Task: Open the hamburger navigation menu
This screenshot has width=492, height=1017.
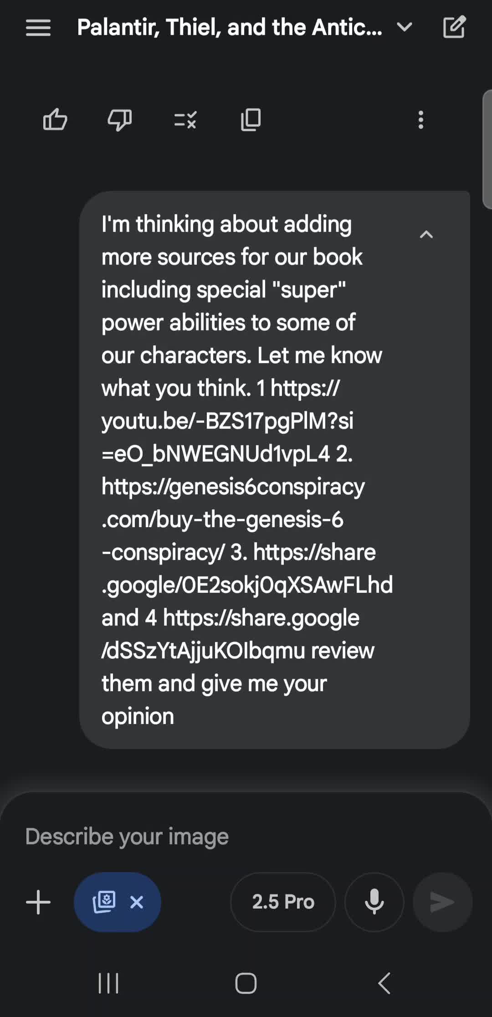Action: coord(38,28)
